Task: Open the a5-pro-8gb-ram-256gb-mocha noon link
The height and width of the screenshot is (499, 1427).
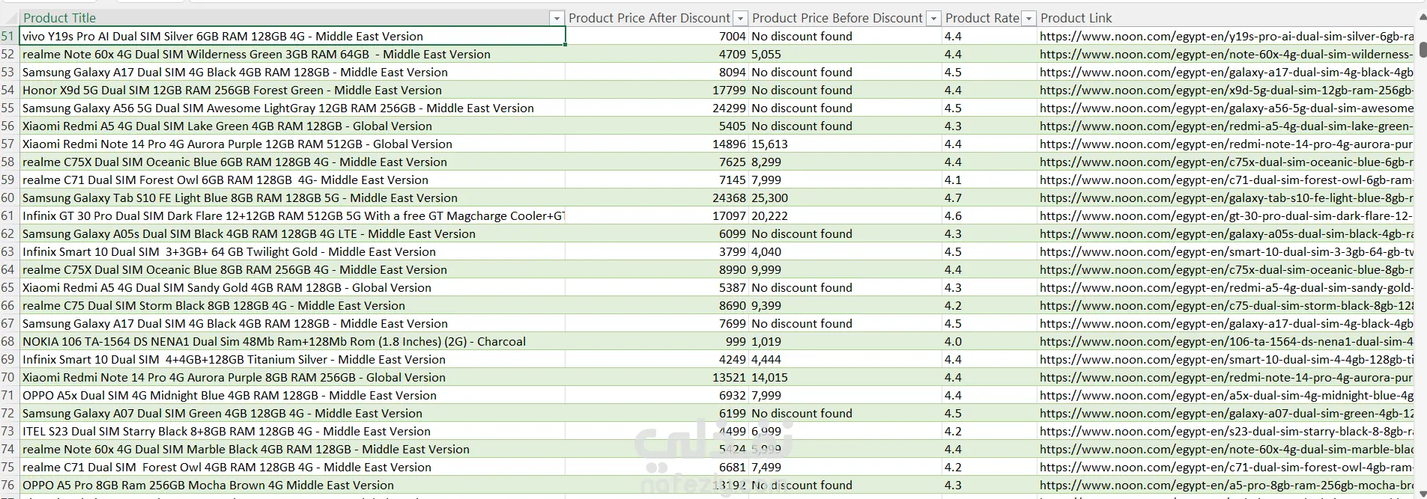Action: click(x=1226, y=485)
